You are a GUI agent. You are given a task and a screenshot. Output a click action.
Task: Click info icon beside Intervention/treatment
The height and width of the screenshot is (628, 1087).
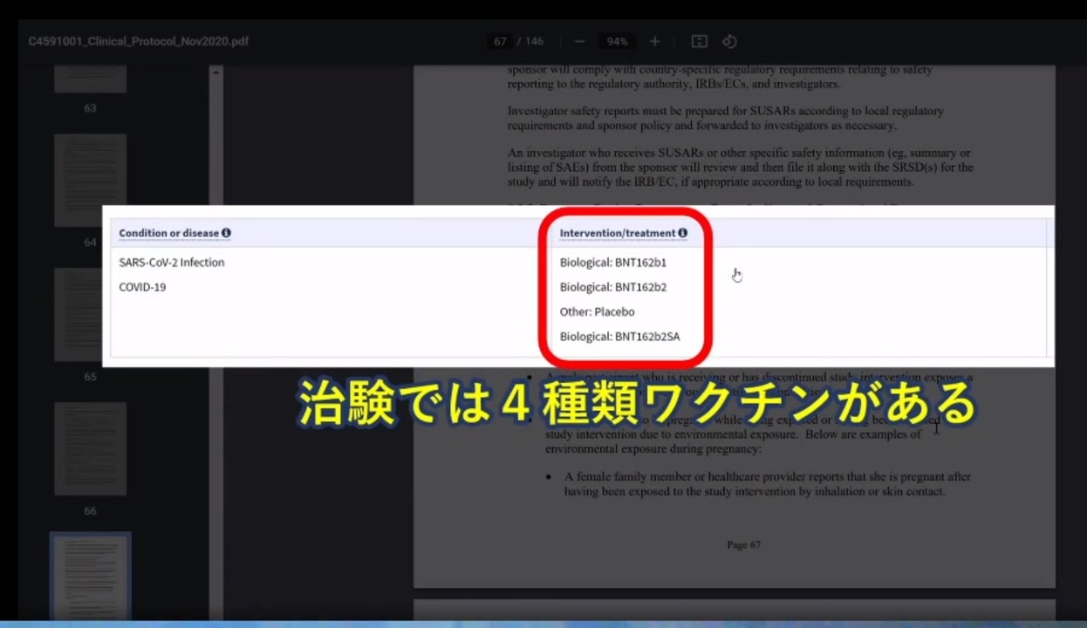pyautogui.click(x=682, y=233)
